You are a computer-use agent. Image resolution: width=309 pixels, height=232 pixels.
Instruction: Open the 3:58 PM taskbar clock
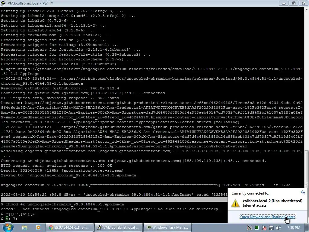(x=294, y=228)
